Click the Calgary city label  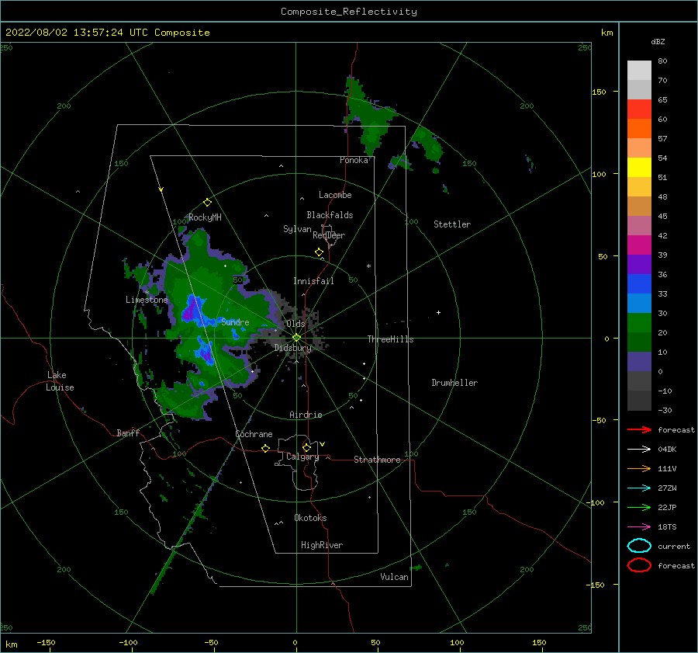(x=302, y=457)
